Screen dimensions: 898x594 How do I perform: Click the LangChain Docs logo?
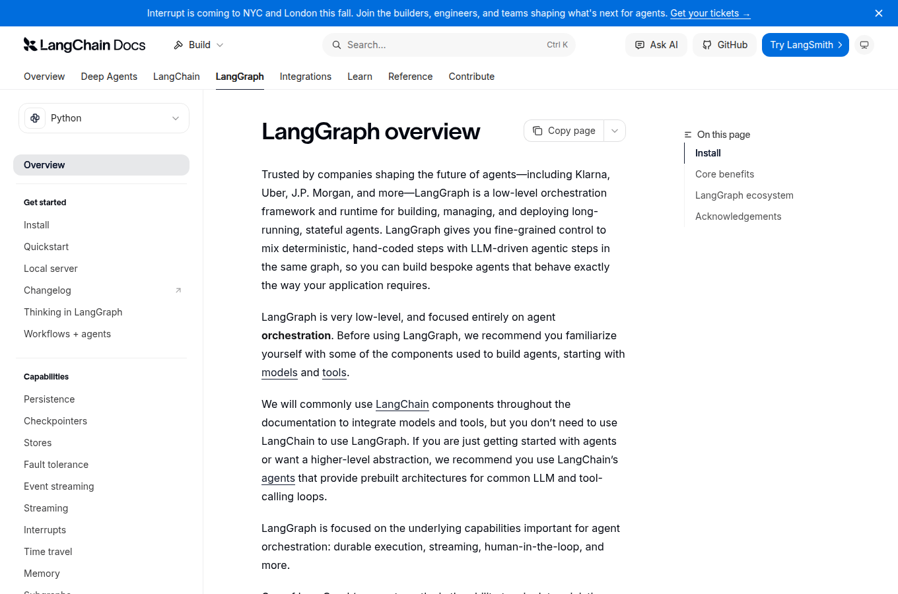85,45
